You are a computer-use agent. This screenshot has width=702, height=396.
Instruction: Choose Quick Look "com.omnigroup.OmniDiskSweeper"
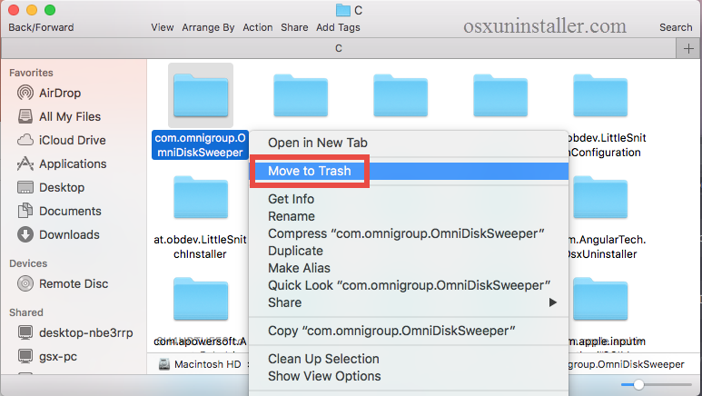(409, 285)
